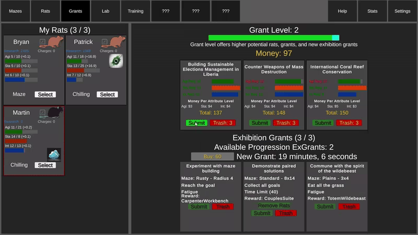The image size is (418, 235).
Task: Trash International Coral Reef Conservation grant
Action: coord(349,123)
